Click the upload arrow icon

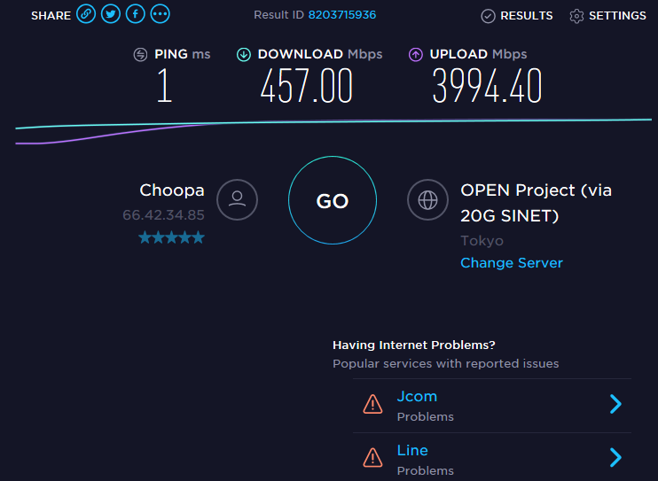[416, 55]
